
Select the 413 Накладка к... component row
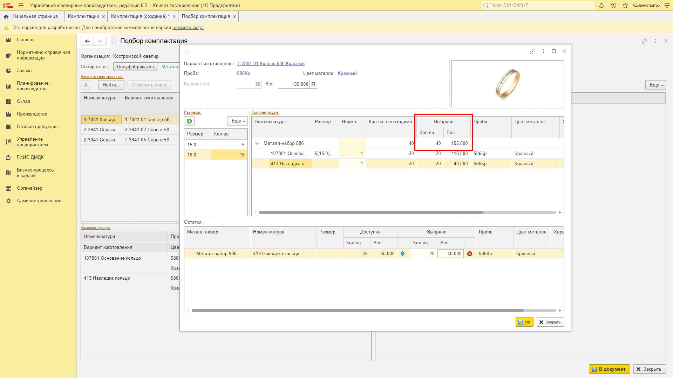coord(407,164)
